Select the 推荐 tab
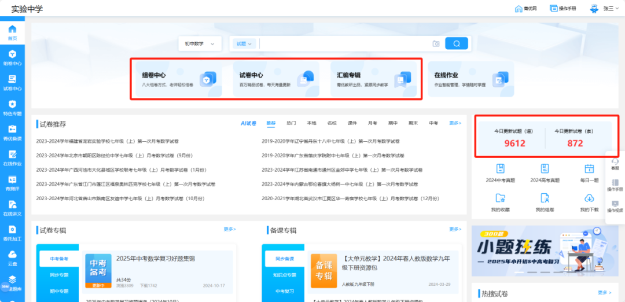 coord(271,123)
